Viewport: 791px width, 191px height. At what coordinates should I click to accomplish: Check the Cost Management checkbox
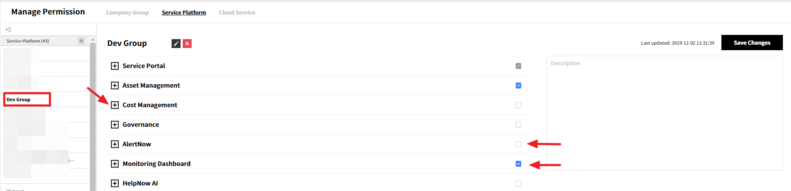[518, 105]
